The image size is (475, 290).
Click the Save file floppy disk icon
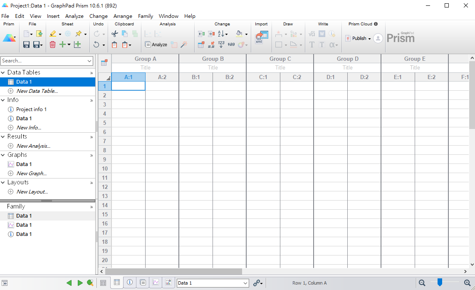click(x=26, y=45)
